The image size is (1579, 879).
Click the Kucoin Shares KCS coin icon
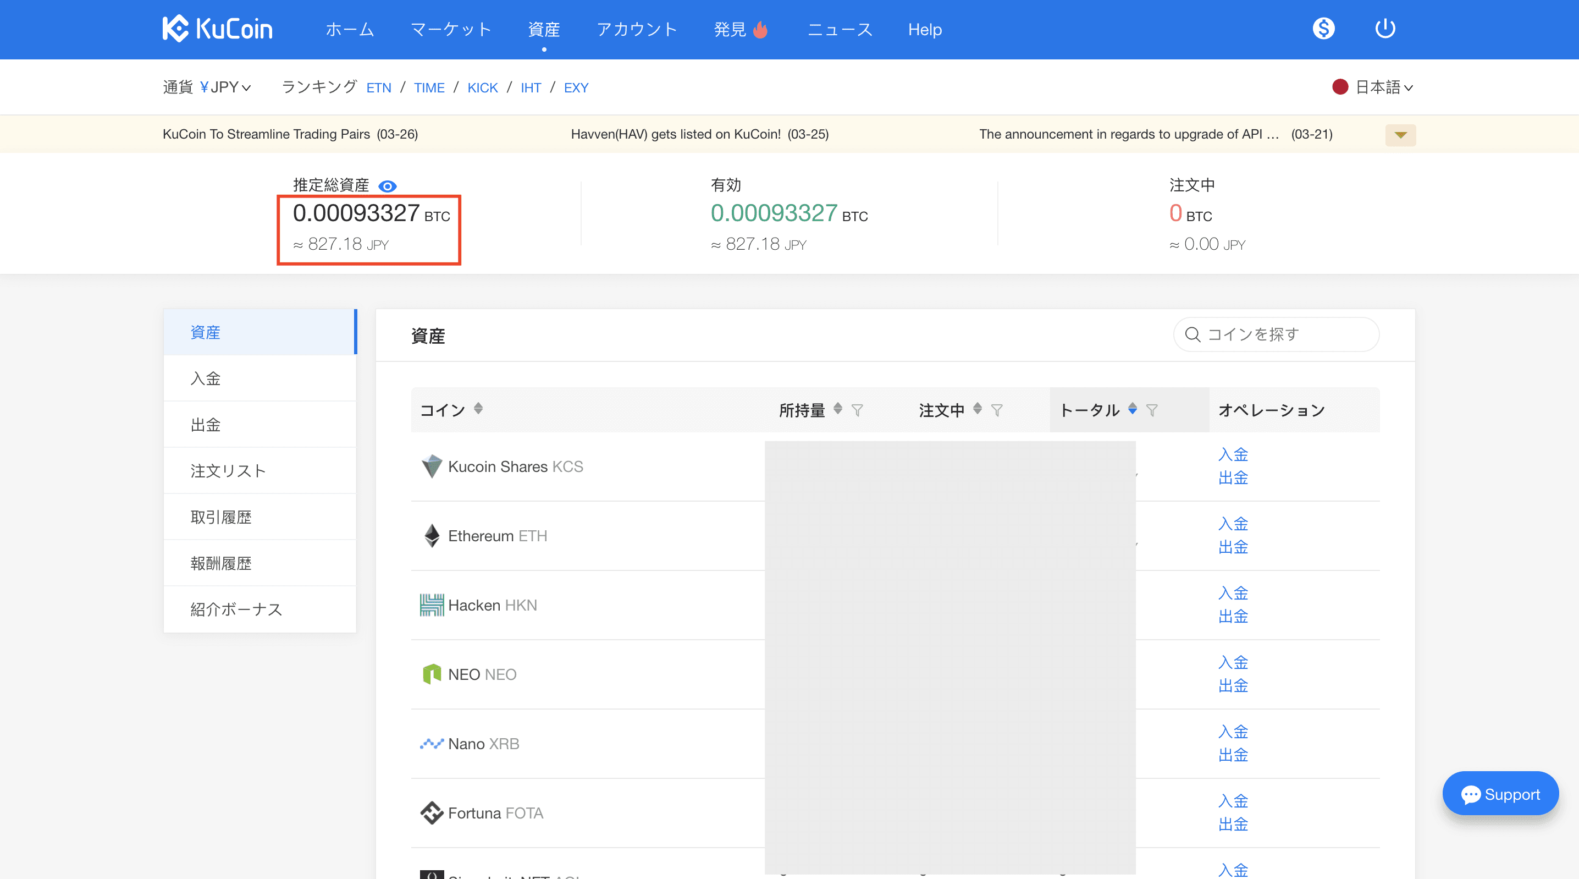432,466
